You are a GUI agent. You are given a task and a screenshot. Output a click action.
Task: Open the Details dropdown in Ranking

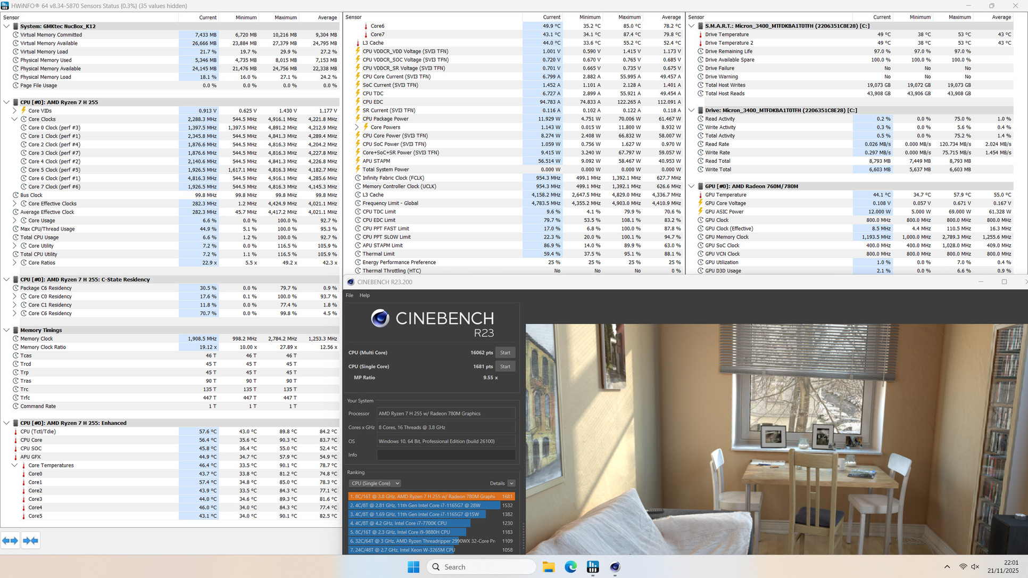(x=511, y=483)
